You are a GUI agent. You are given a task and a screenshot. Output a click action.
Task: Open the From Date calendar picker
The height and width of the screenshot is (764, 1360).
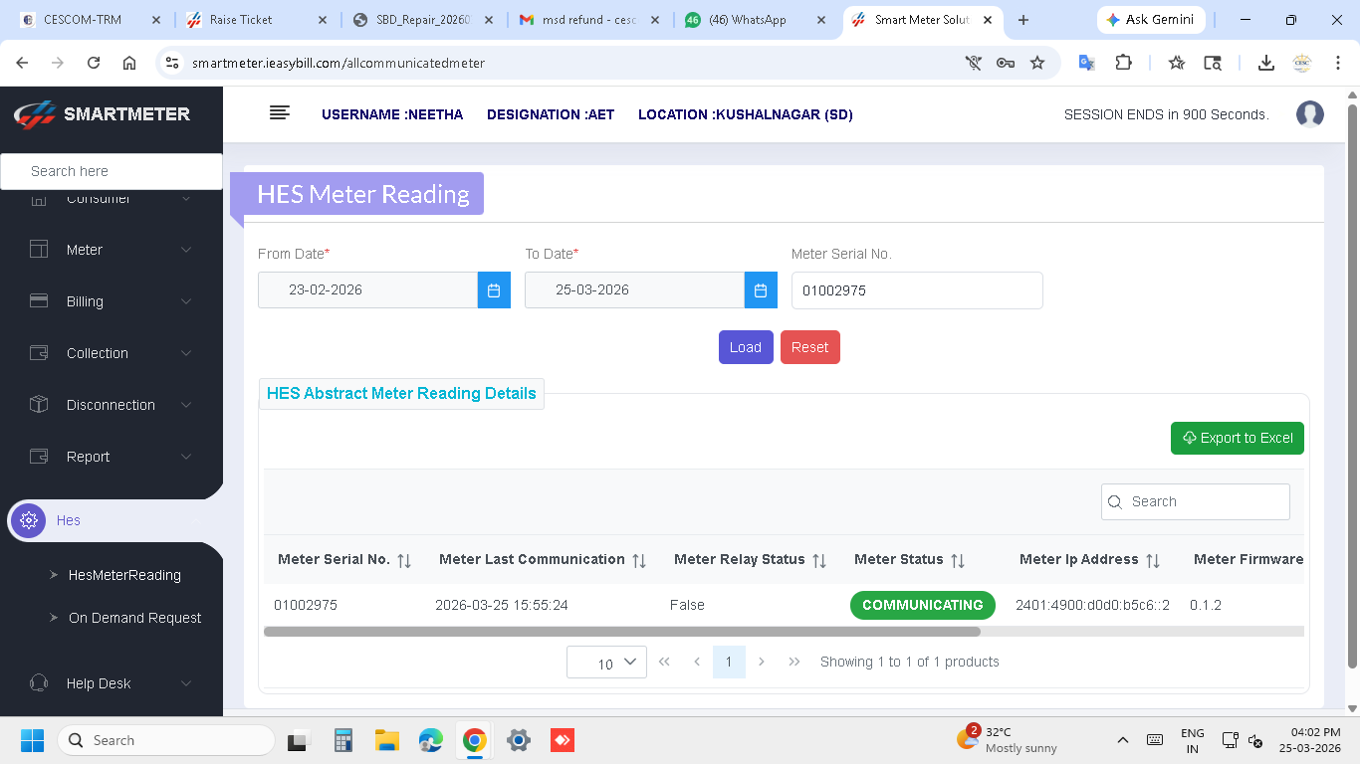[x=494, y=290]
